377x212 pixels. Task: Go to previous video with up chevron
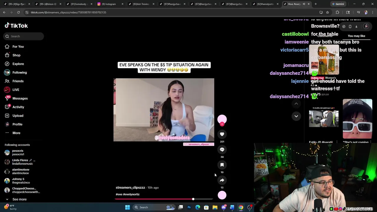tap(296, 104)
